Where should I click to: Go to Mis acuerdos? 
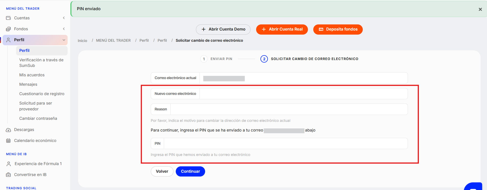pyautogui.click(x=32, y=75)
